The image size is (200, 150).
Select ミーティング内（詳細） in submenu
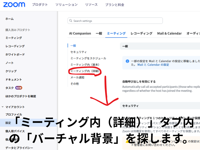click(x=85, y=71)
